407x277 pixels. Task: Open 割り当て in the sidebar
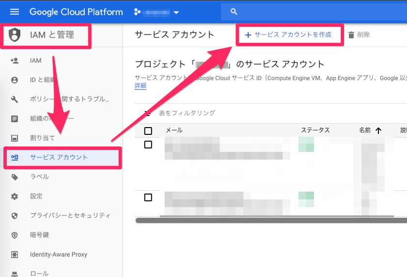(43, 138)
